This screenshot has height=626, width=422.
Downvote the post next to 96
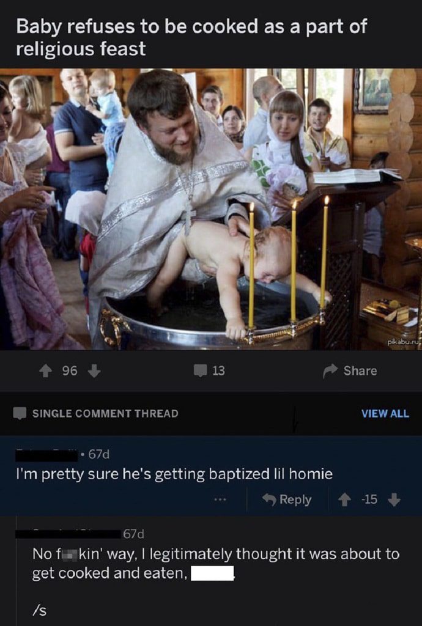(94, 371)
